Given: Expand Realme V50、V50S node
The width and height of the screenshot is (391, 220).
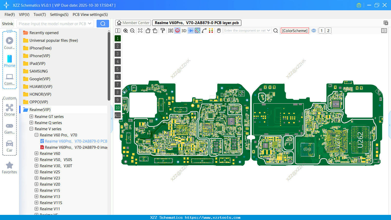Looking at the screenshot, I should 36,159.
